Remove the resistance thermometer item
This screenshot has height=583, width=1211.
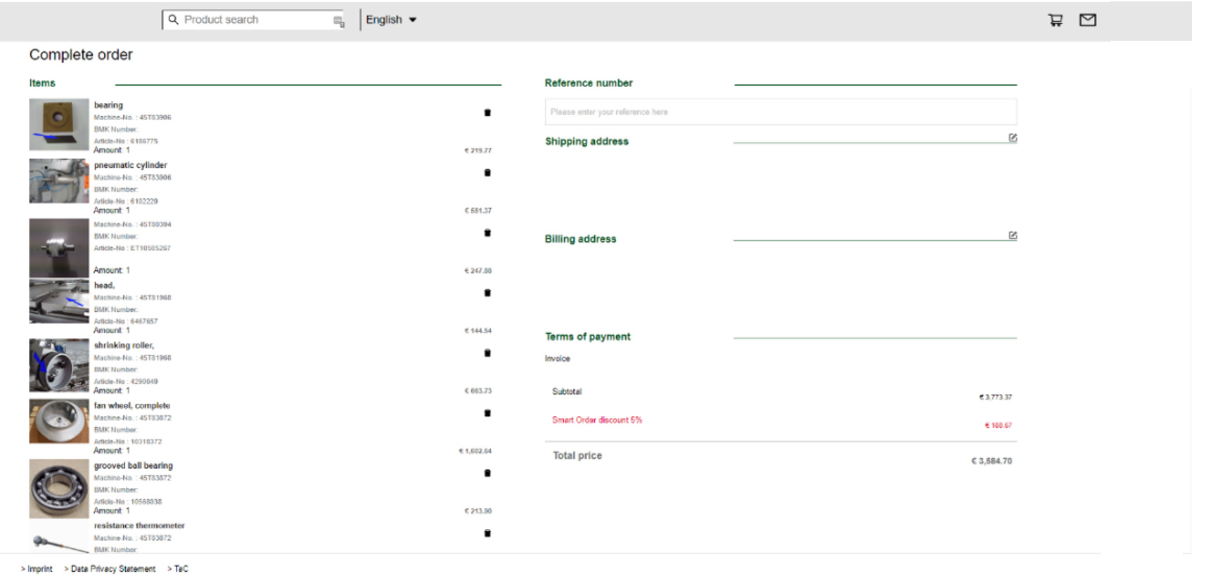[x=487, y=533]
